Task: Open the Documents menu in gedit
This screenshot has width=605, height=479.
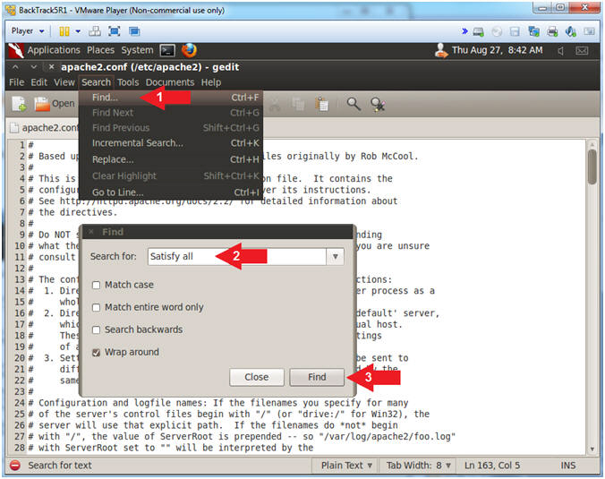Action: click(170, 82)
